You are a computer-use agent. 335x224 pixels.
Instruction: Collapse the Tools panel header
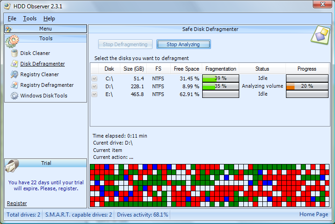point(46,38)
